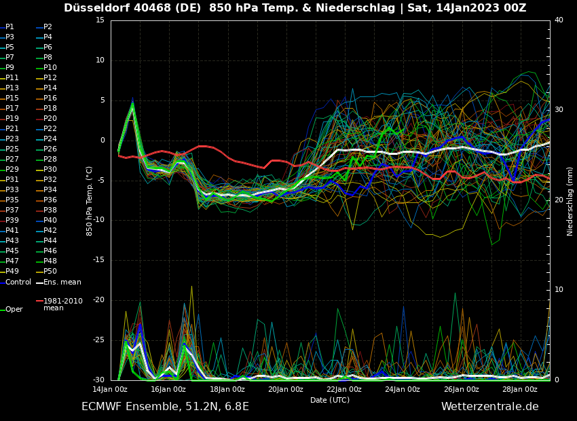The height and width of the screenshot is (421, 577).
Task: Select the Ens. mean legend entry
Action: click(x=62, y=282)
